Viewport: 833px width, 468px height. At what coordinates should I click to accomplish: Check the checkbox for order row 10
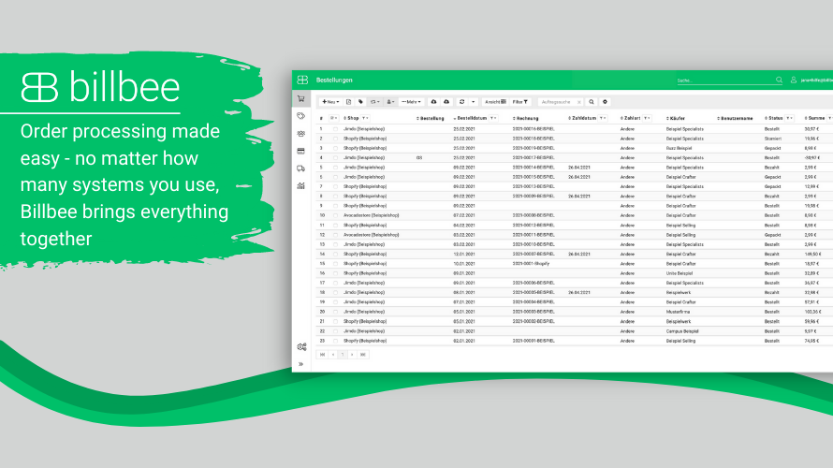point(335,215)
